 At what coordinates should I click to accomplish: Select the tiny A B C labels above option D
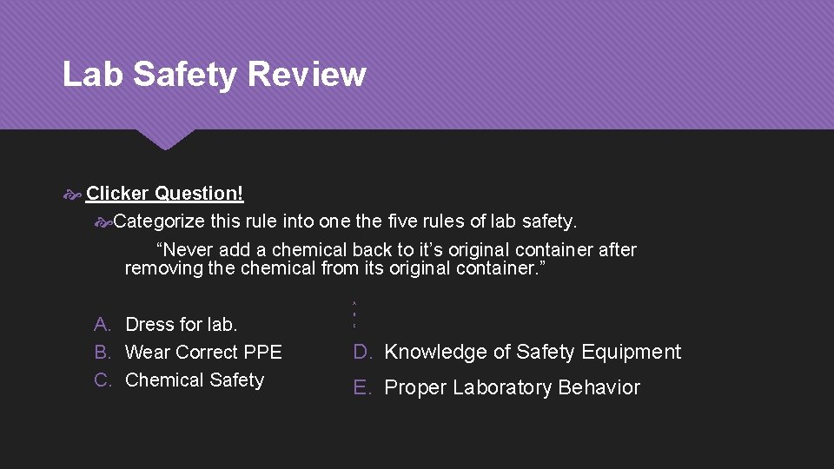(x=354, y=314)
